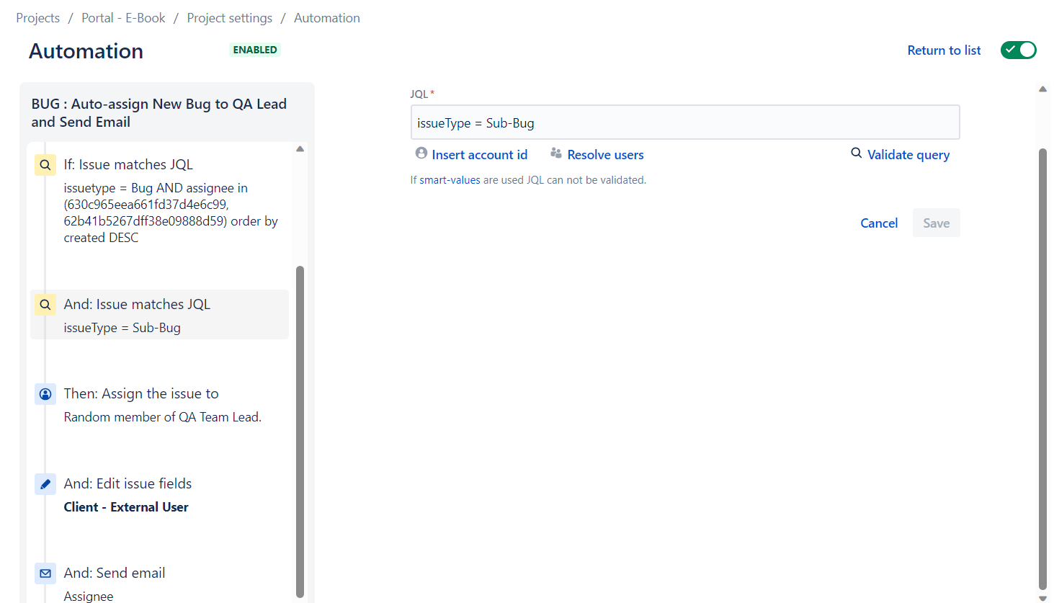Click the rule components list scrollbar
Image resolution: width=1054 pixels, height=603 pixels.
click(300, 431)
